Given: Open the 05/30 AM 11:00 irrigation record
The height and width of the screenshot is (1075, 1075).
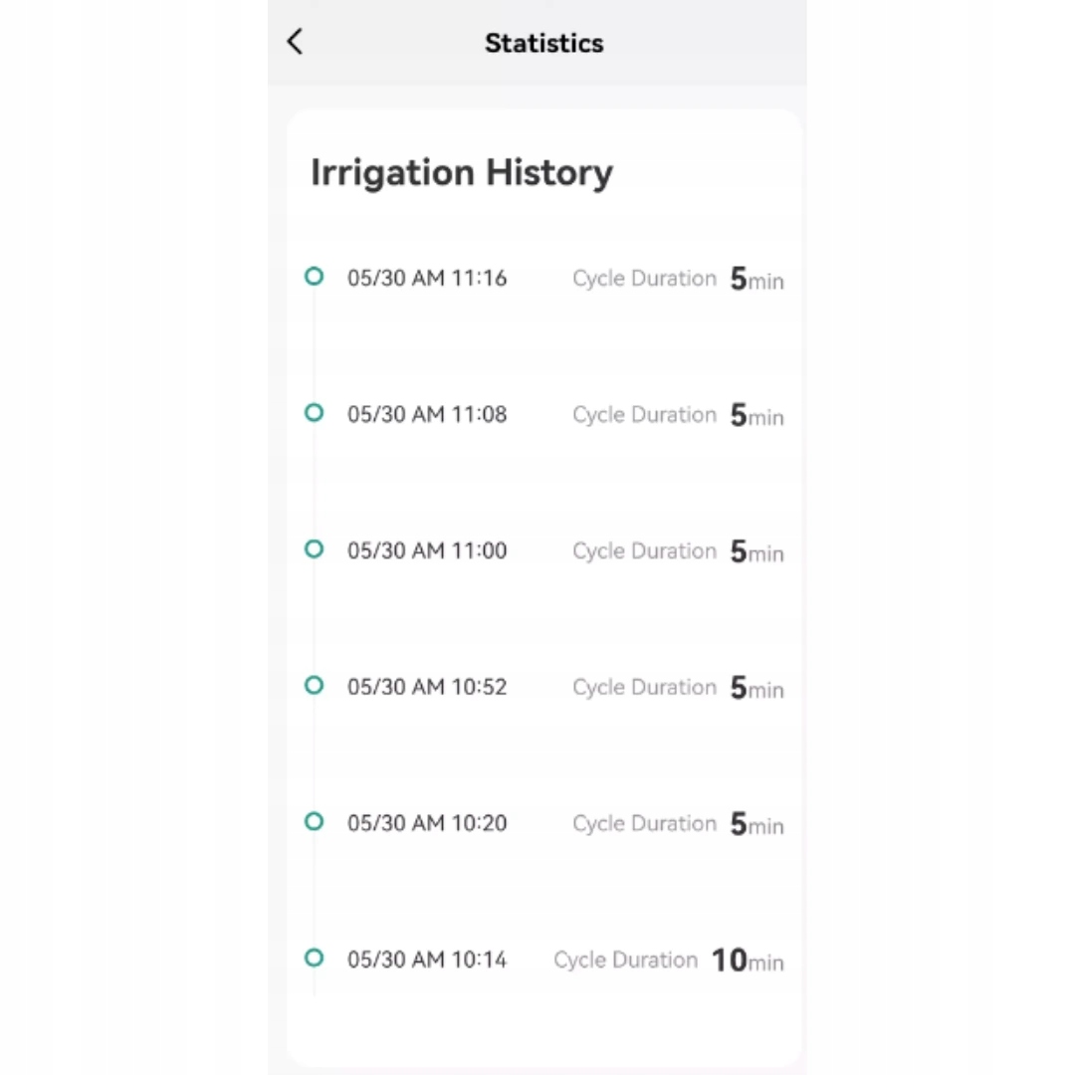Looking at the screenshot, I should tap(427, 551).
